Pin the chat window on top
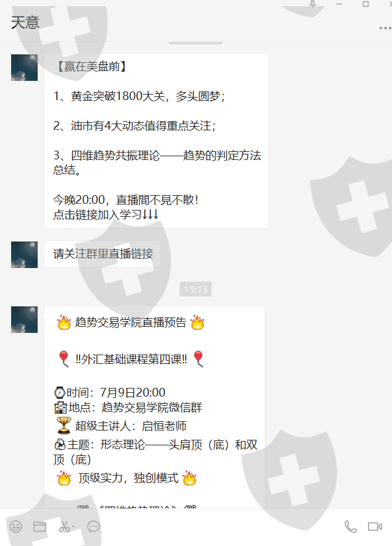The height and width of the screenshot is (546, 392). tap(312, 4)
